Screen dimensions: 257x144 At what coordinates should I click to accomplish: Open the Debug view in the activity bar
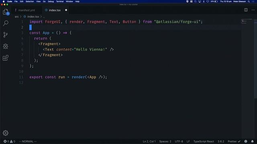click(x=6, y=46)
